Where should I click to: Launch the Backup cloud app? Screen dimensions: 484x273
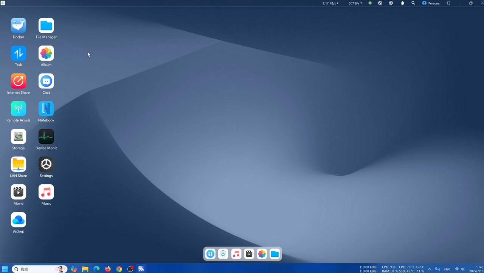click(18, 220)
